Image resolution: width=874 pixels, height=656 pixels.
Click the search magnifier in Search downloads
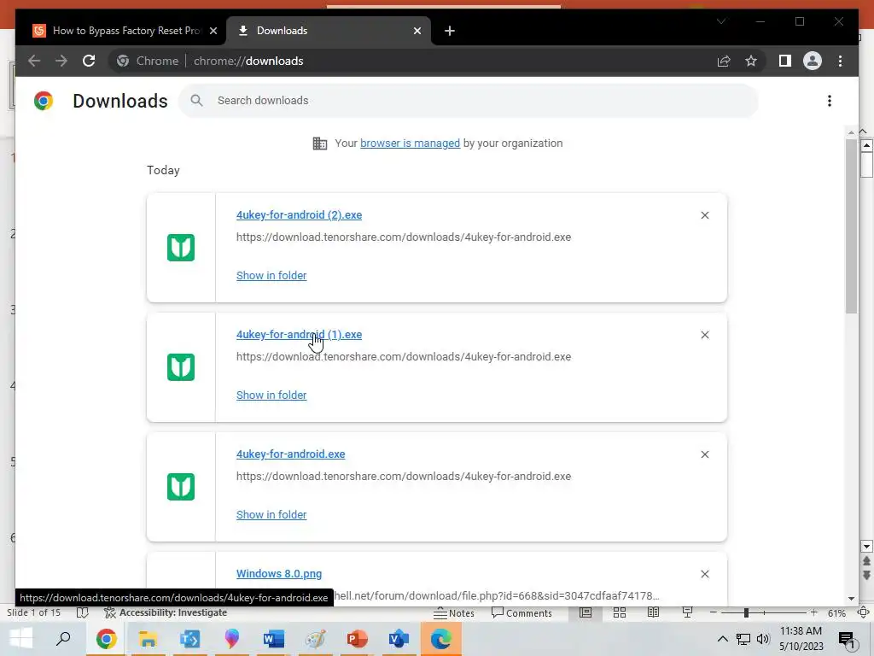pyautogui.click(x=196, y=101)
